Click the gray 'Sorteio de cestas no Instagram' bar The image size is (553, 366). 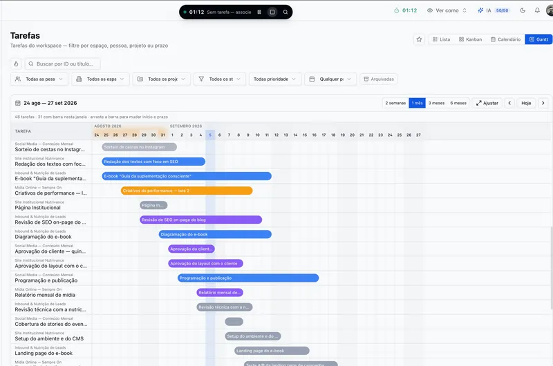(x=140, y=147)
